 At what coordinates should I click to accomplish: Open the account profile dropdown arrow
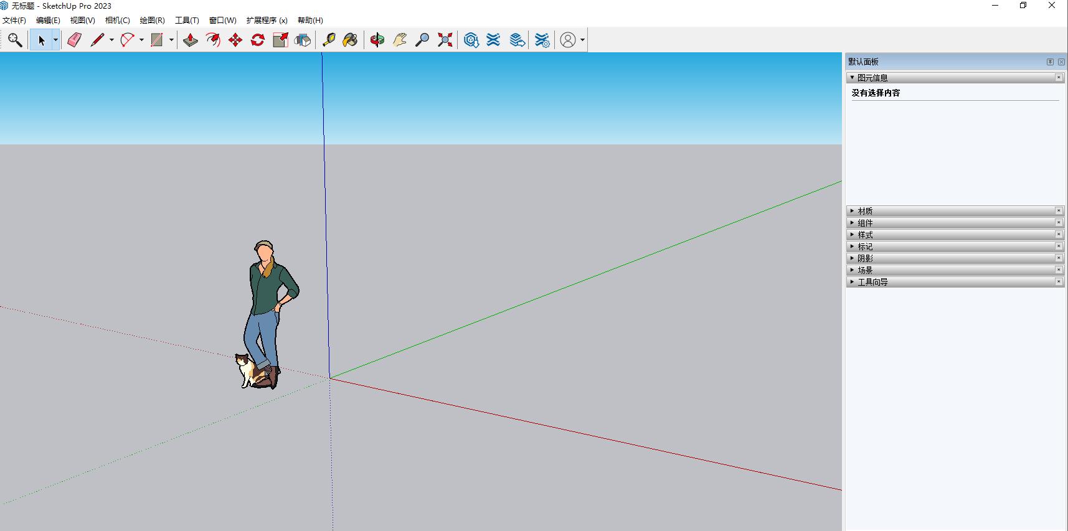(x=583, y=40)
